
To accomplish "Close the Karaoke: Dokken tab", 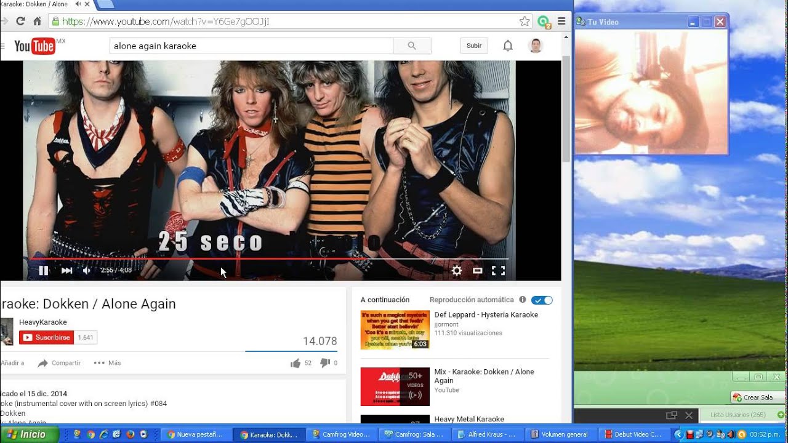I will [87, 4].
